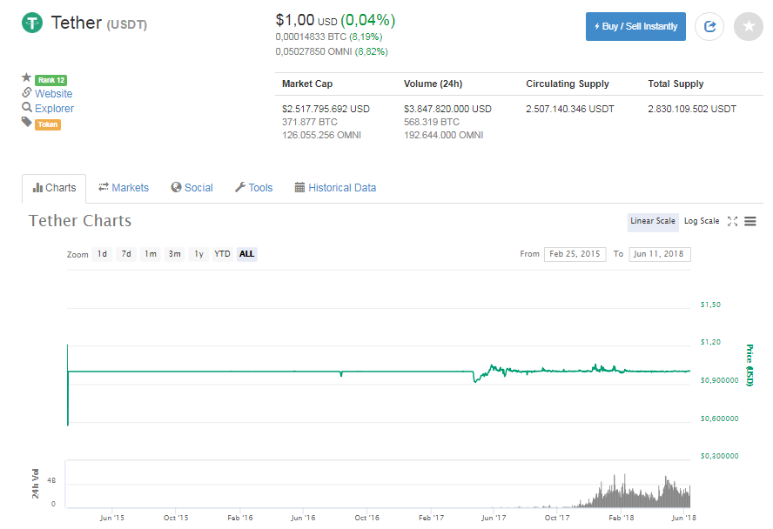Screen dimensions: 773x529
Task: Open the Website link
Action: tap(54, 94)
